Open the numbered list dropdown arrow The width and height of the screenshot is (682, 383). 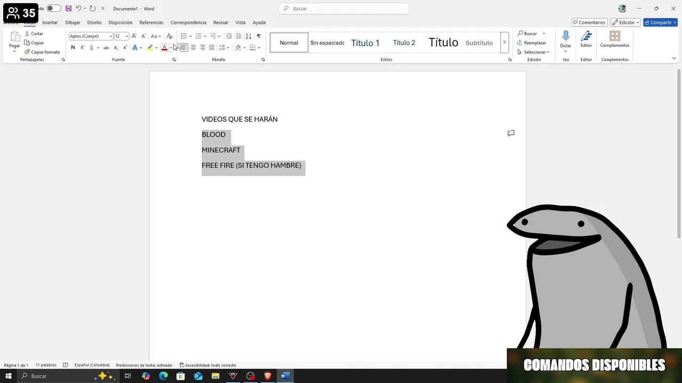(x=205, y=36)
